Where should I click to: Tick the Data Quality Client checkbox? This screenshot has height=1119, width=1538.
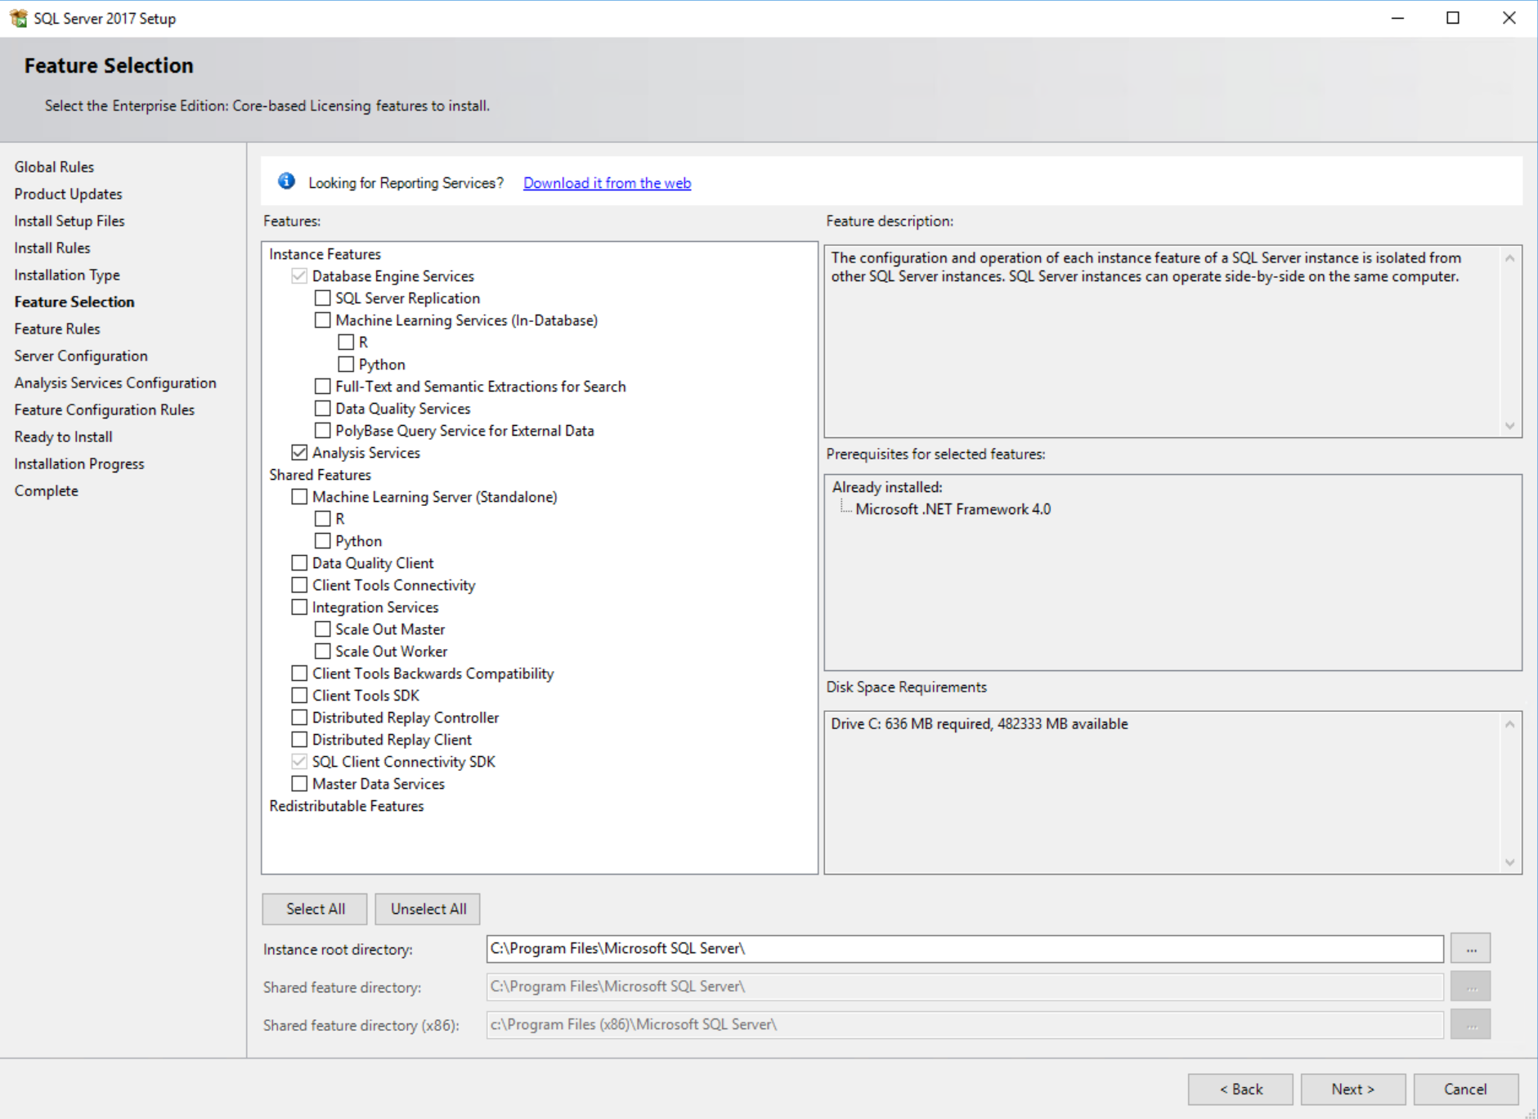pyautogui.click(x=299, y=563)
